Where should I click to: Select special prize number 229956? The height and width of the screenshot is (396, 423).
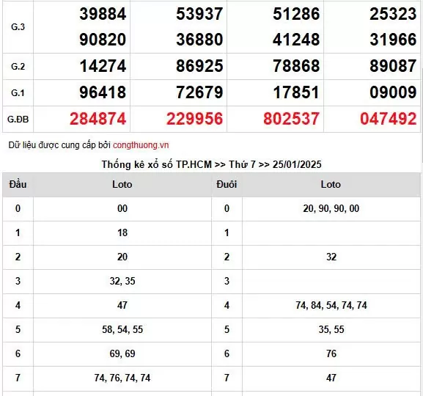[x=194, y=119]
